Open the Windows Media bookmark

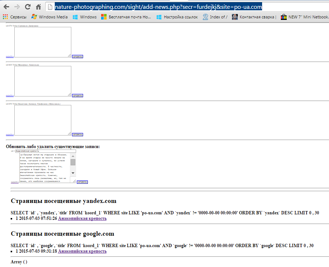(x=50, y=17)
